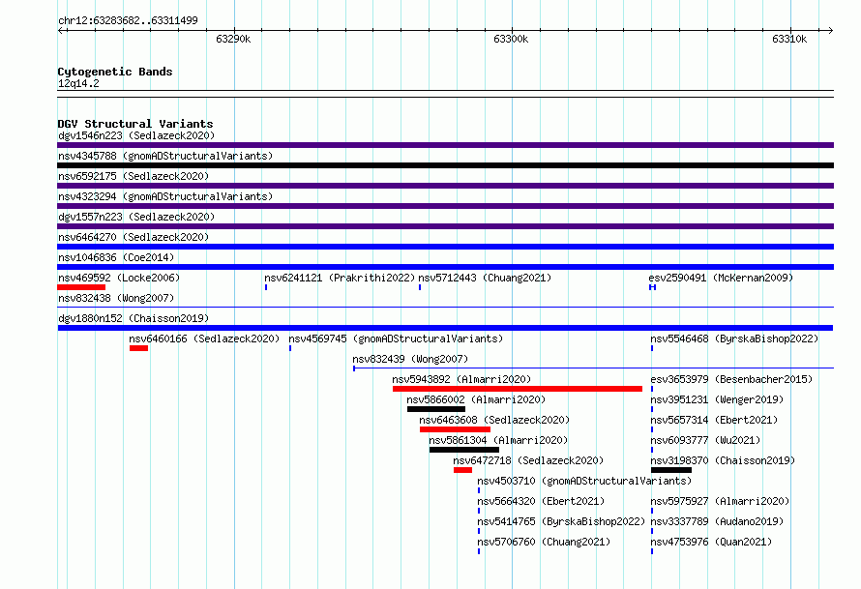Open nsv6093777 (Wu2021) label

pyautogui.click(x=705, y=440)
